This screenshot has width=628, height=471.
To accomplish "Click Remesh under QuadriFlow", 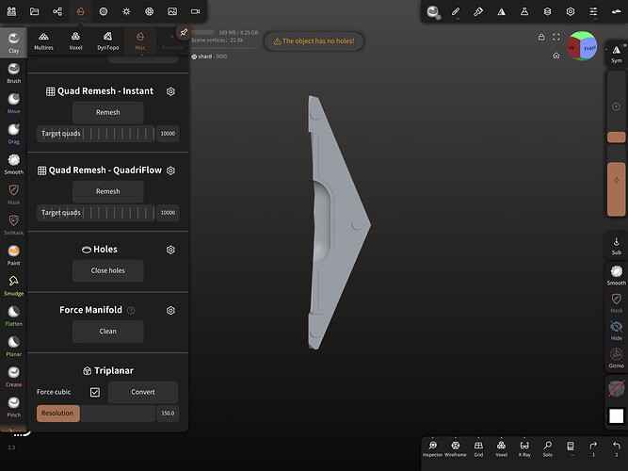I will coord(107,191).
